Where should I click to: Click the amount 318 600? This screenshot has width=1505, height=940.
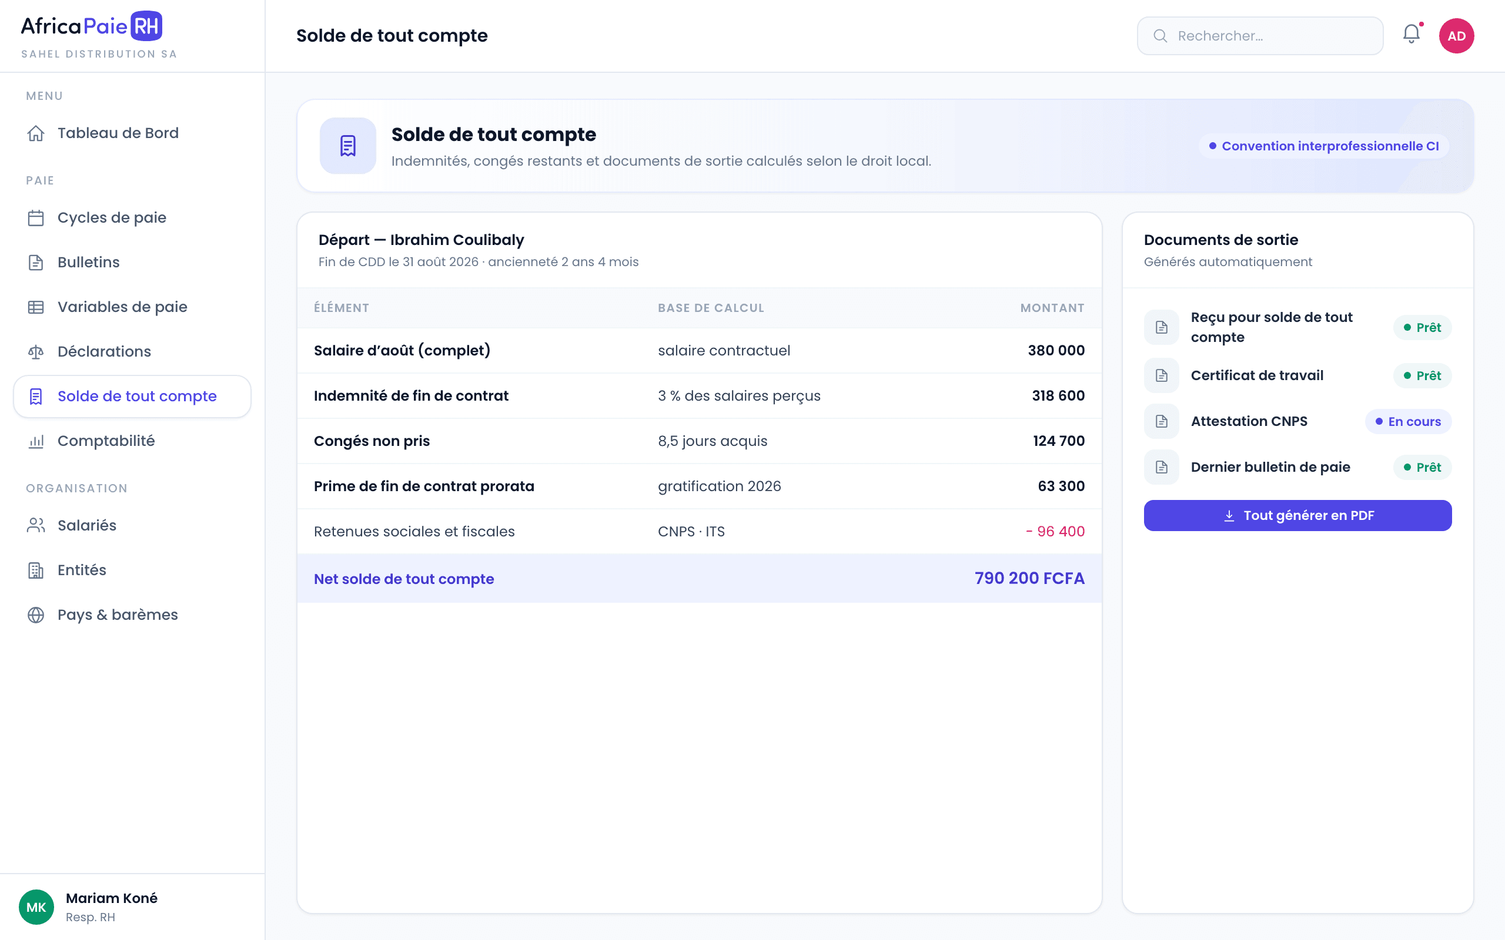pyautogui.click(x=1058, y=396)
